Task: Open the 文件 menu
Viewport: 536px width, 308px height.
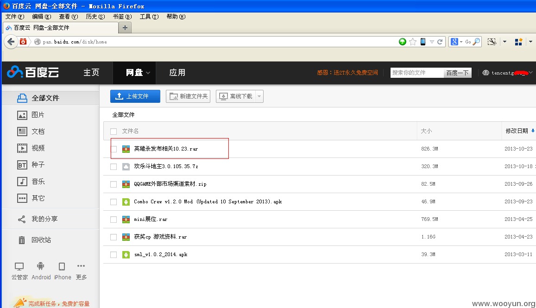Action: click(15, 16)
